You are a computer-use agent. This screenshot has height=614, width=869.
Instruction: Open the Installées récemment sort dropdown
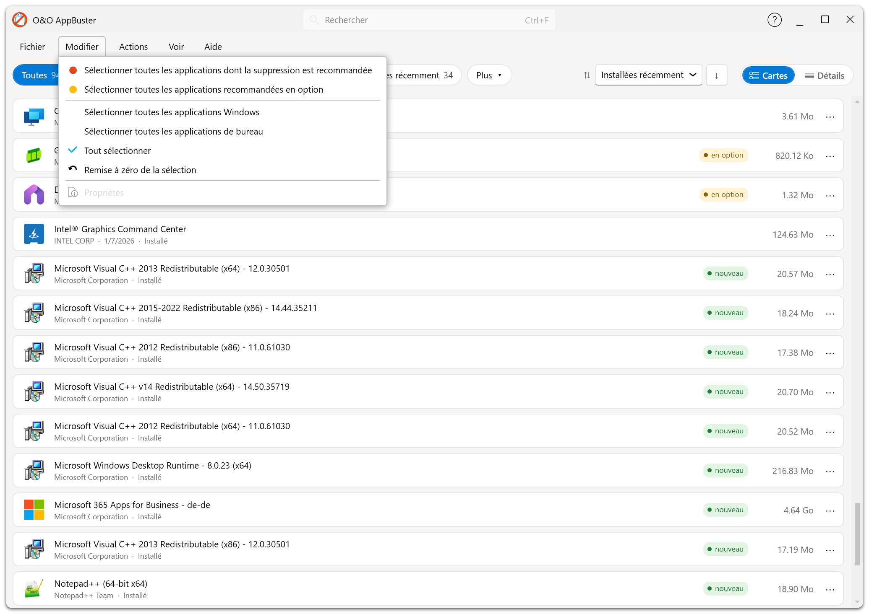click(648, 75)
